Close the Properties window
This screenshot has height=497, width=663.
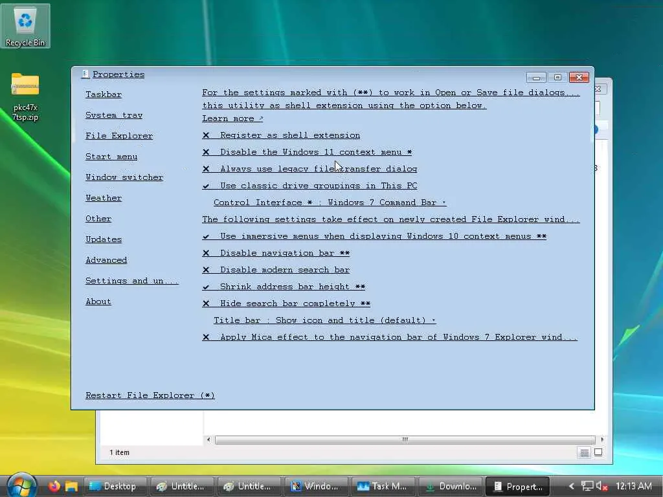coord(579,78)
